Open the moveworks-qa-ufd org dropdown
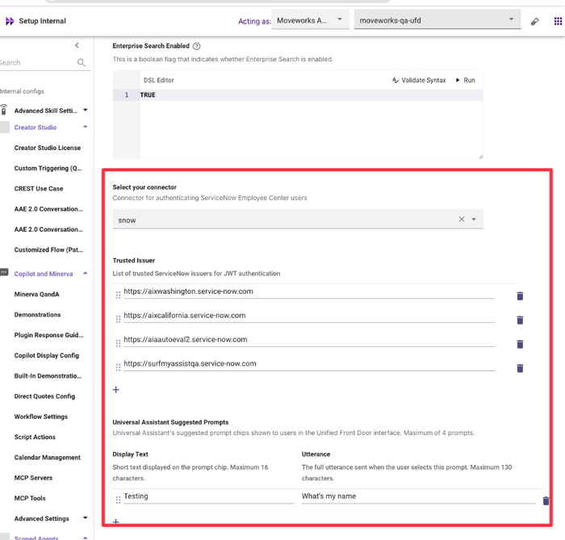The image size is (565, 540). [437, 20]
